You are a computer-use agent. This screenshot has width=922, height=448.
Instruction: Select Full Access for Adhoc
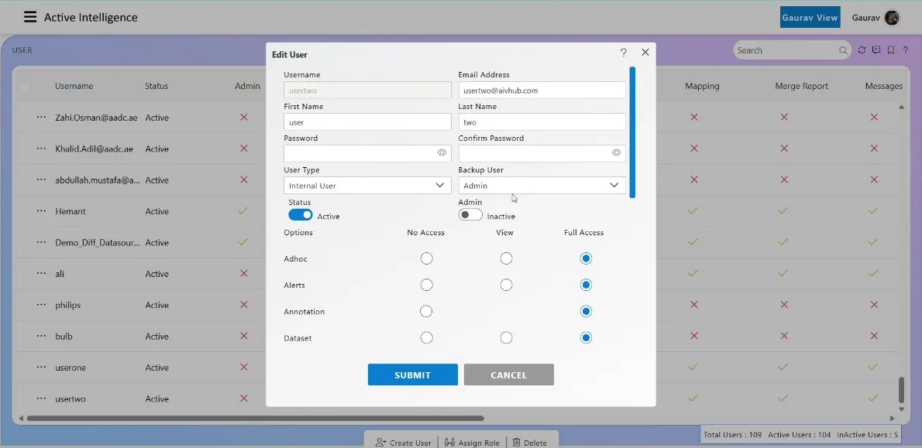[x=585, y=258]
